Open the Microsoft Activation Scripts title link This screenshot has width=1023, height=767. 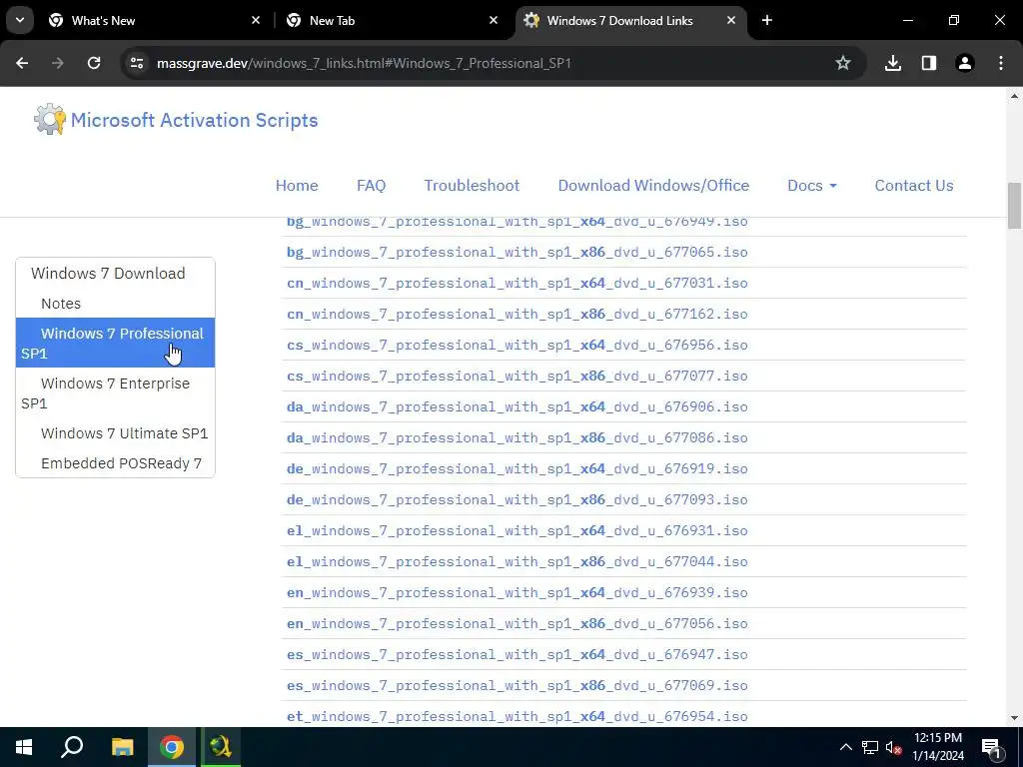(x=195, y=120)
